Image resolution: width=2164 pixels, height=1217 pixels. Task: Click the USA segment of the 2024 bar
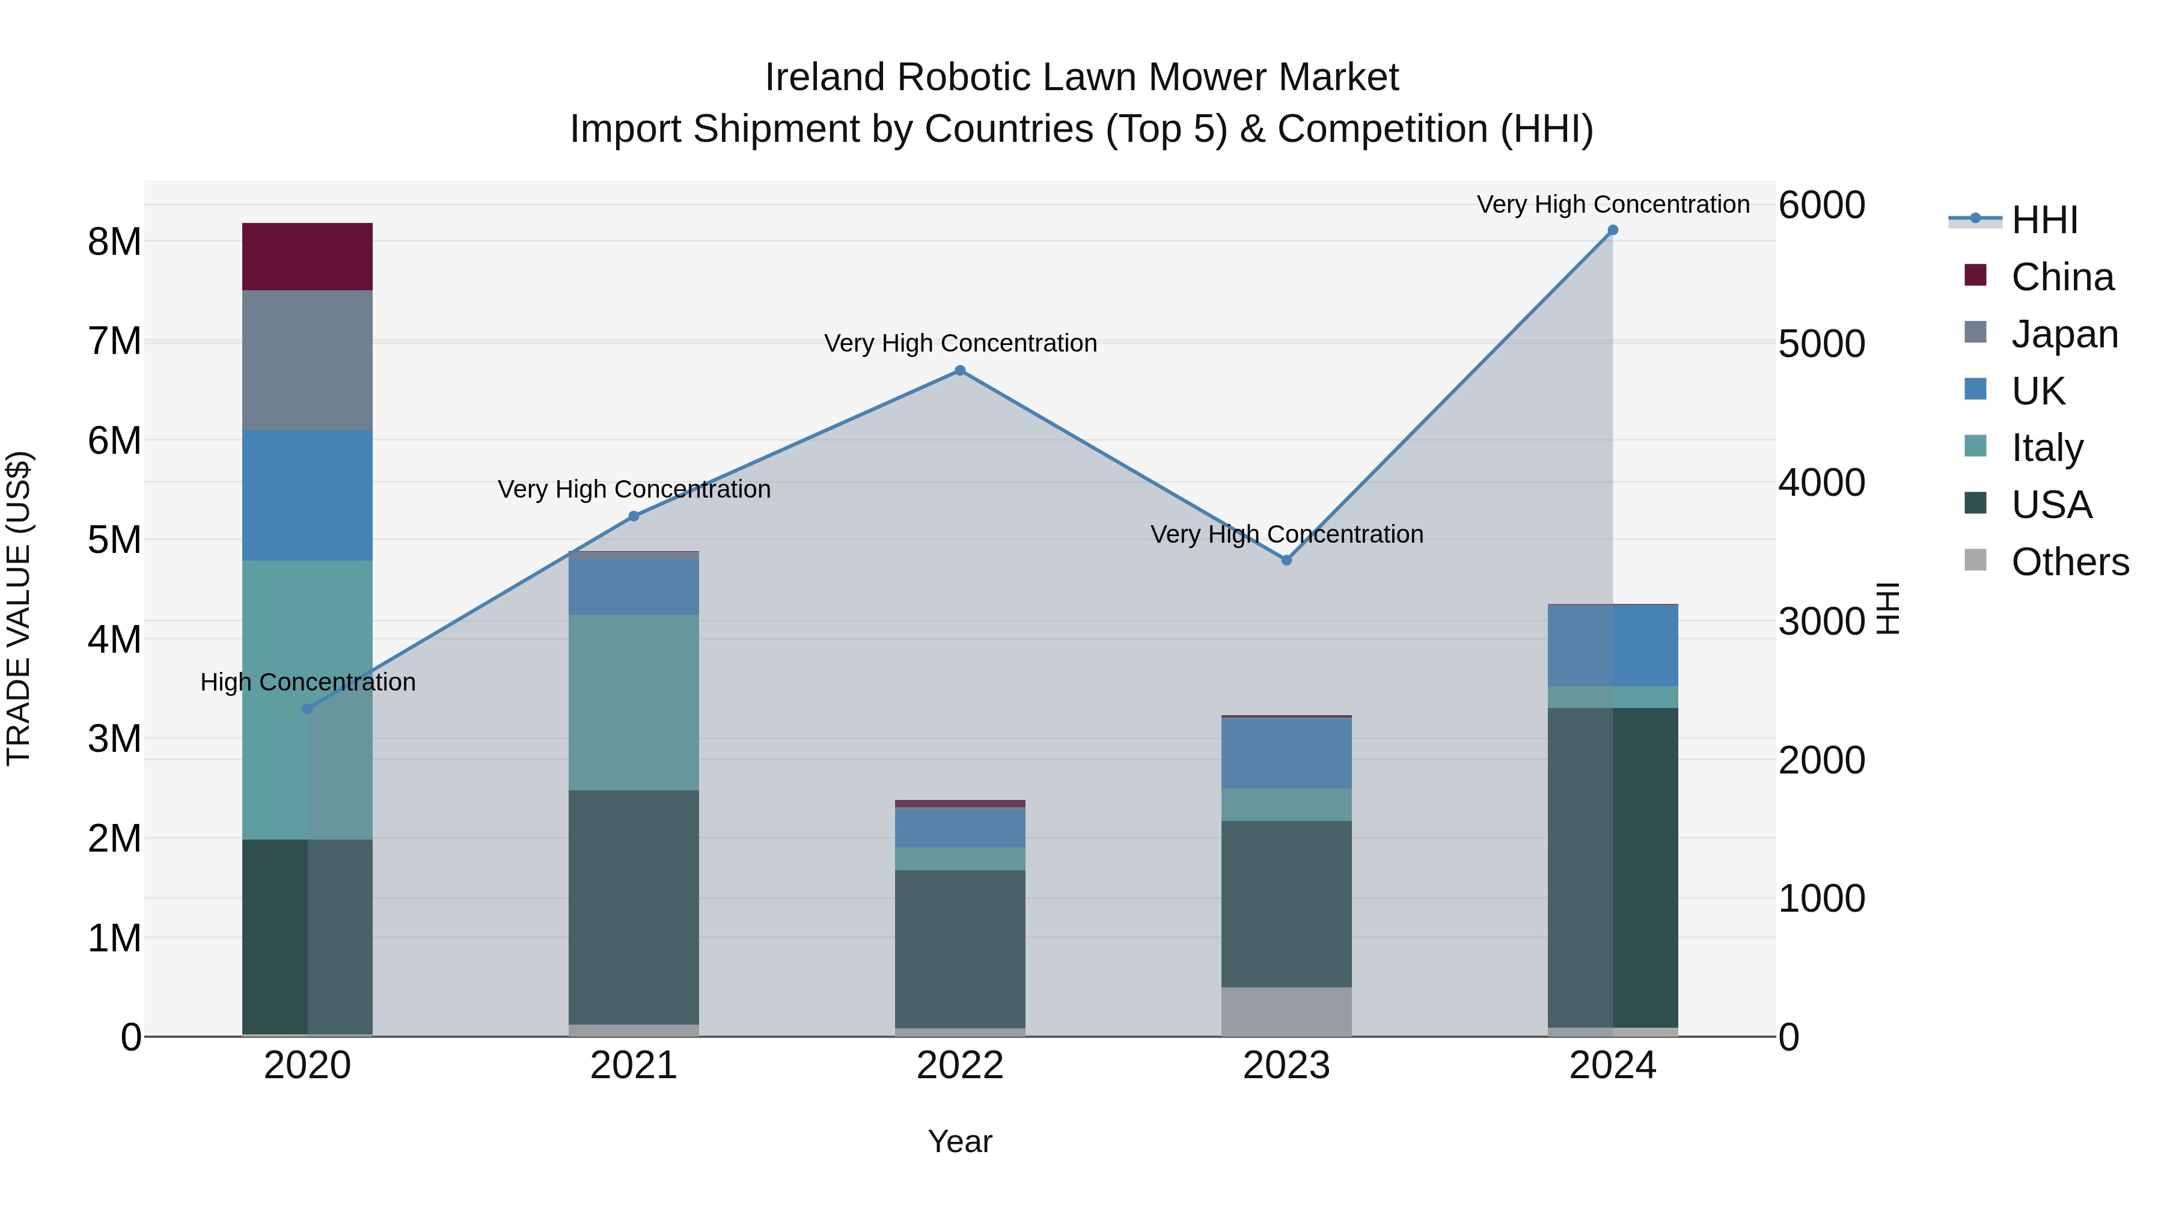tap(1613, 868)
